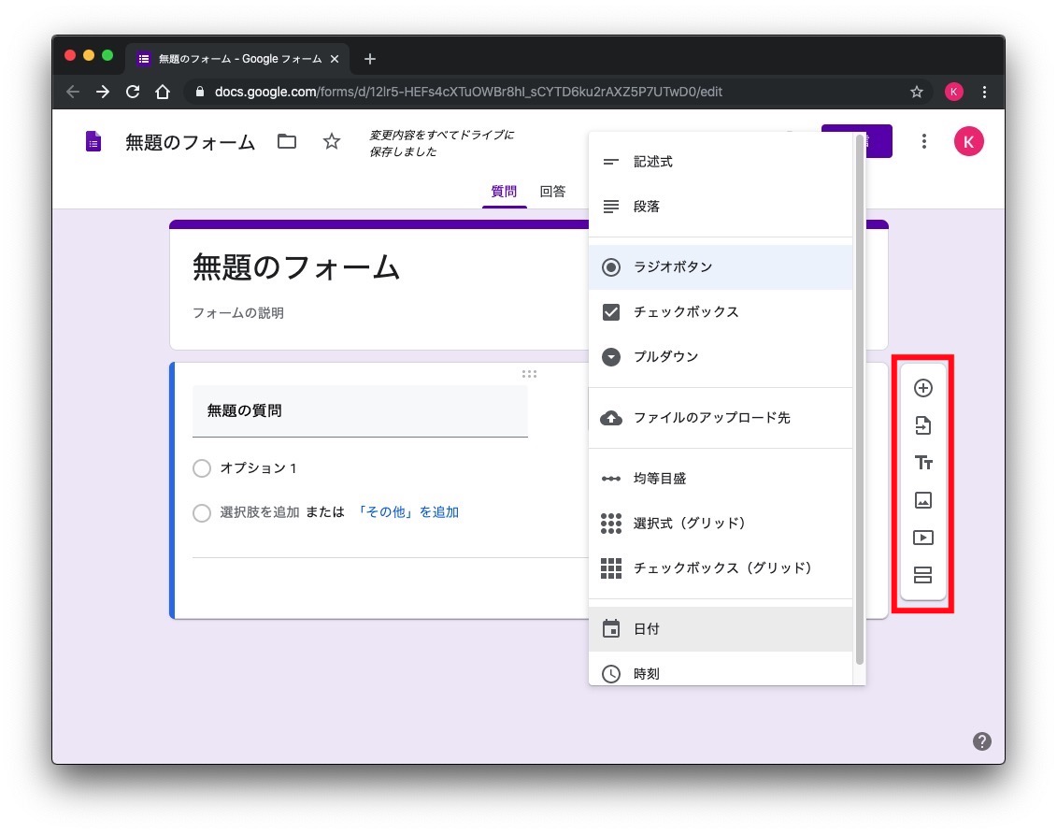Add a new section with sidebar icon
The image size is (1057, 833).
922,575
